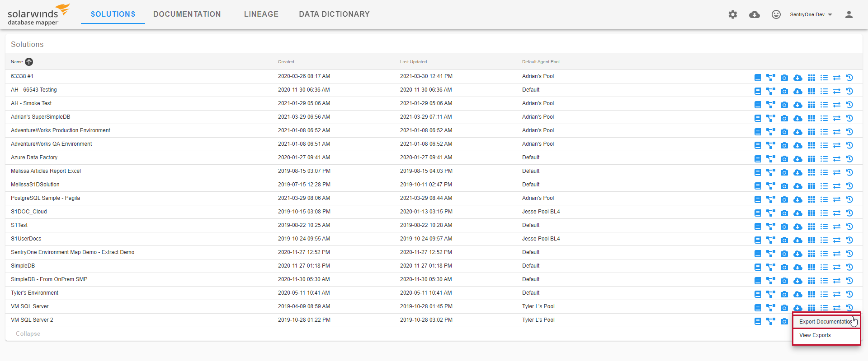Open grid icon for AdventureWorks Production Environment
868x361 pixels.
pos(811,132)
